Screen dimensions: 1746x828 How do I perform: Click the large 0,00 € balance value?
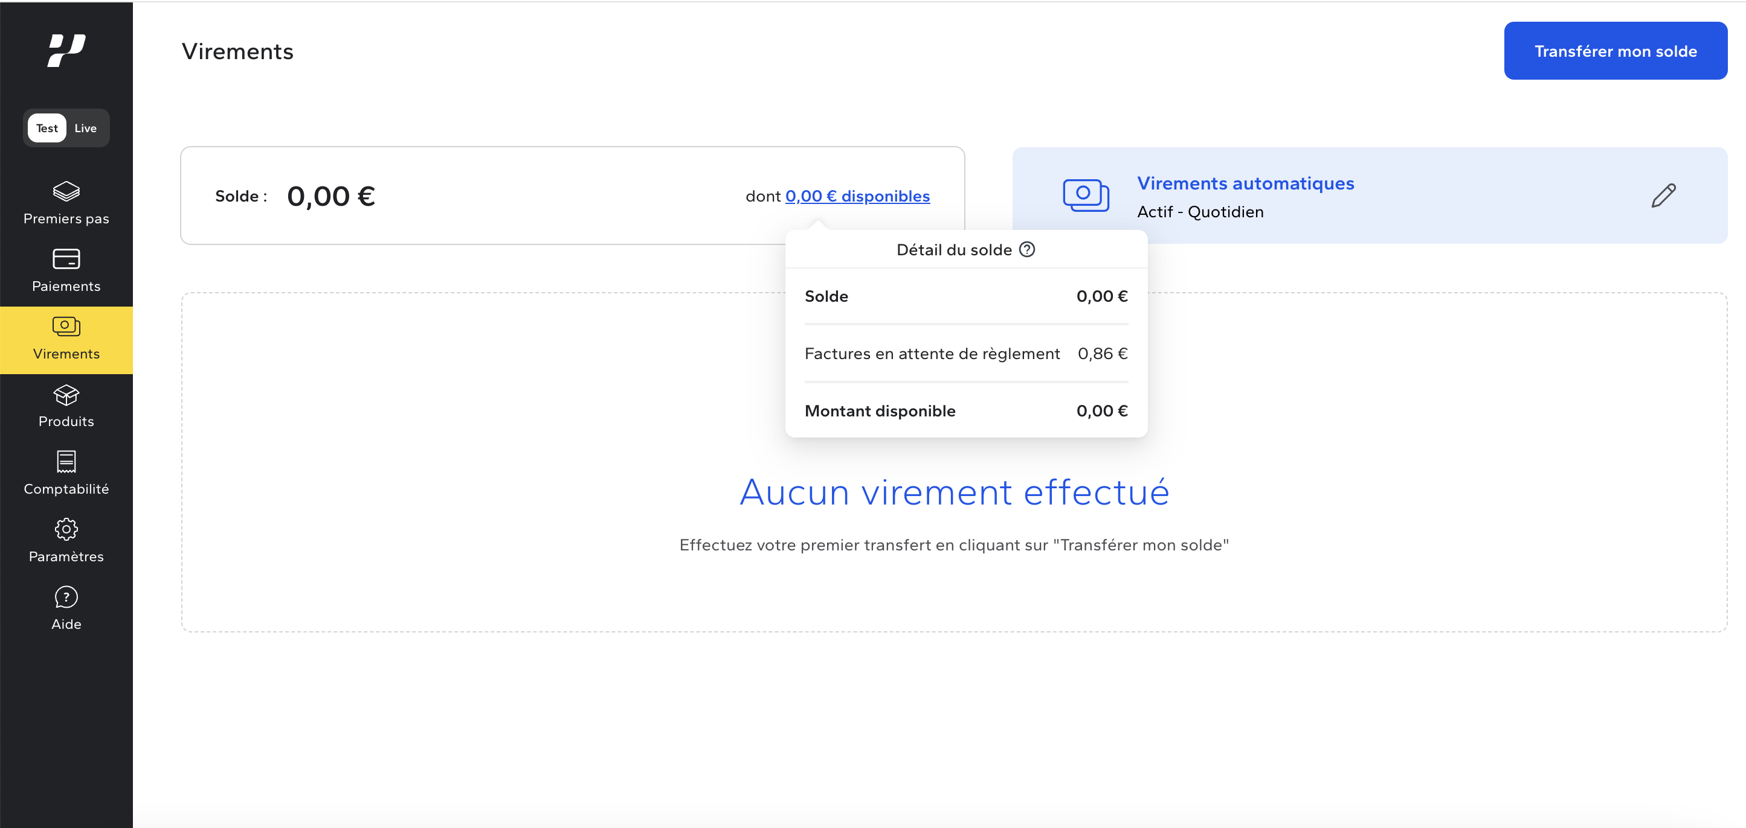pos(330,196)
